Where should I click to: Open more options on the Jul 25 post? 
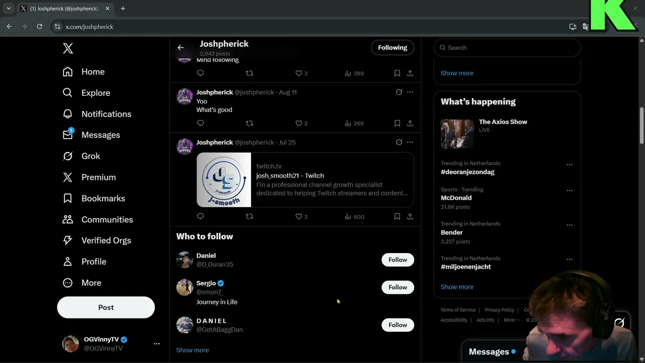pyautogui.click(x=410, y=142)
